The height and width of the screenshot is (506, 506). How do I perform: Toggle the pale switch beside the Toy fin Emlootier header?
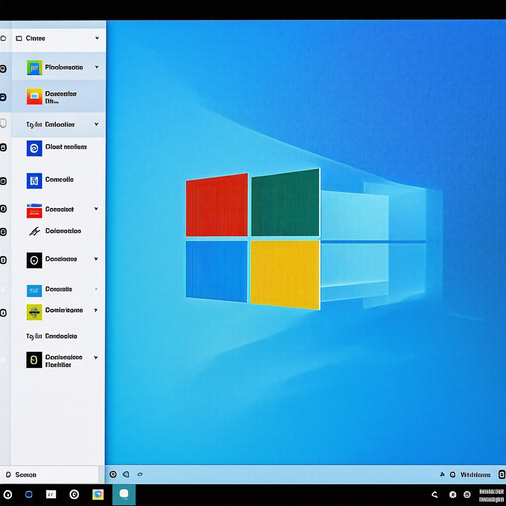(x=3, y=123)
